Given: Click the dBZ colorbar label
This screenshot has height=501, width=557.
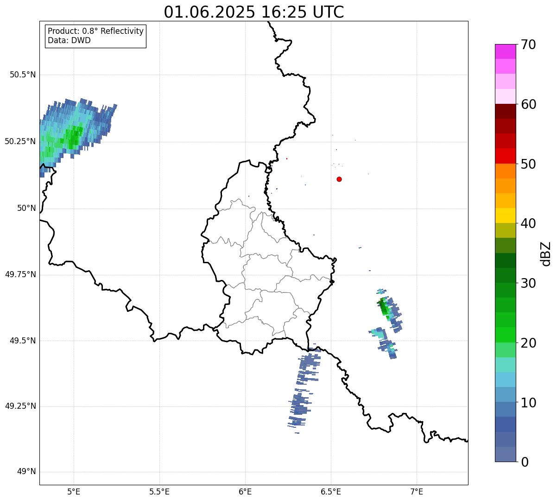Looking at the screenshot, I should (546, 254).
